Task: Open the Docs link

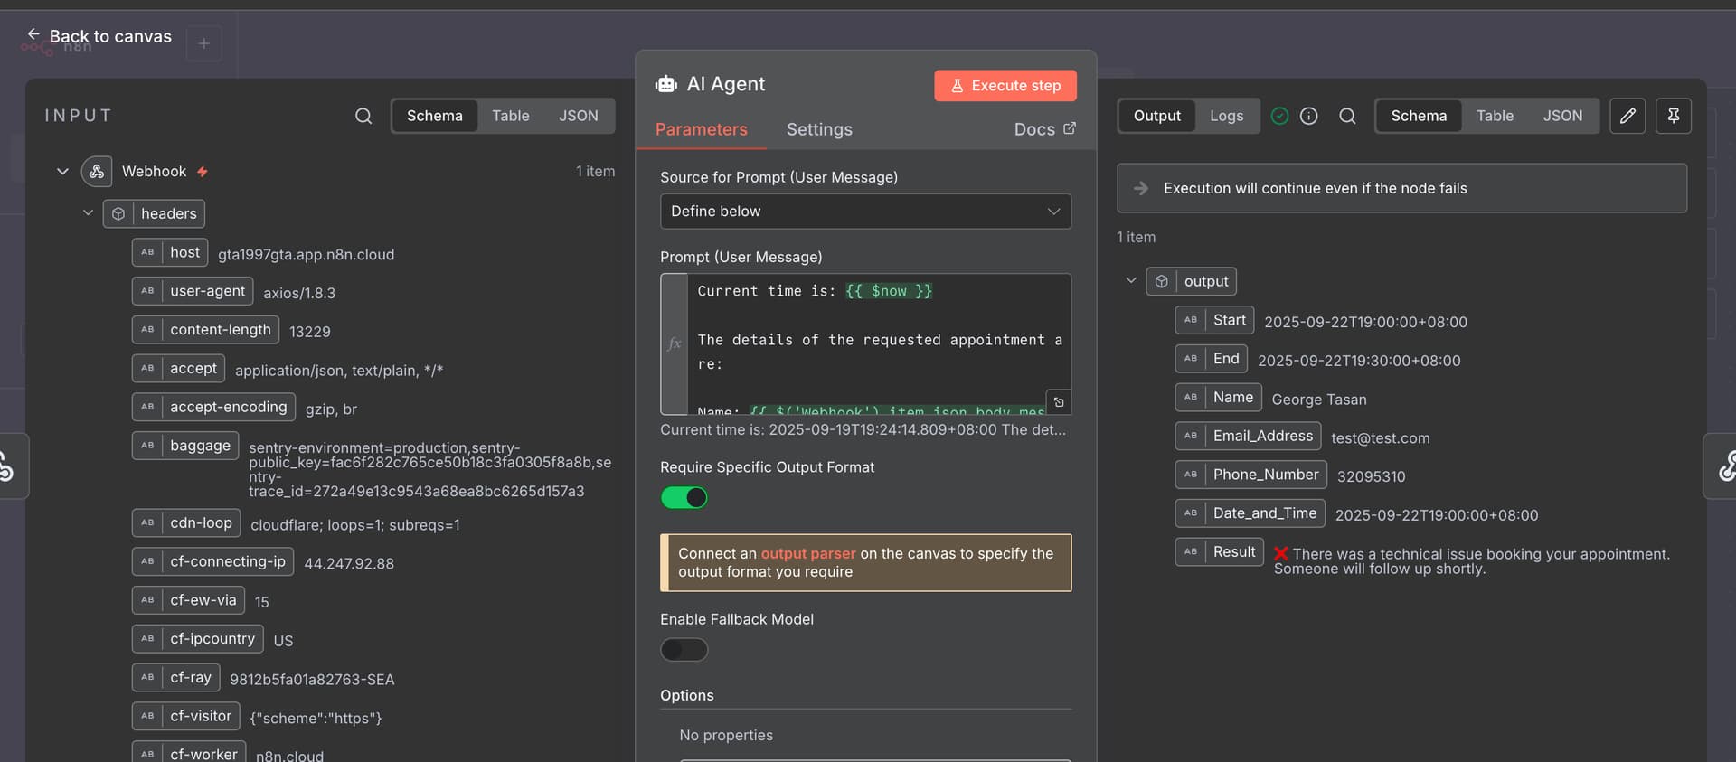Action: (1044, 129)
